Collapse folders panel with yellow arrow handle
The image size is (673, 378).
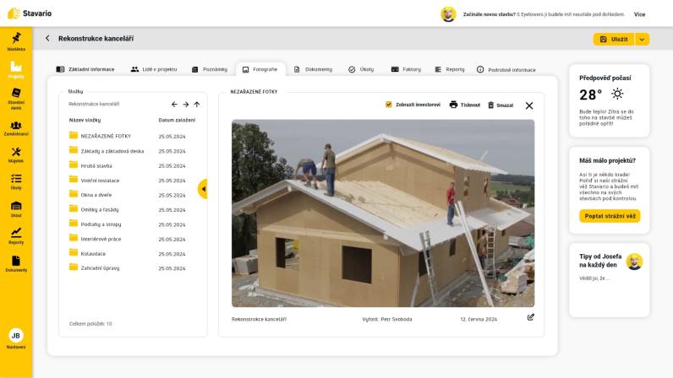pos(203,189)
